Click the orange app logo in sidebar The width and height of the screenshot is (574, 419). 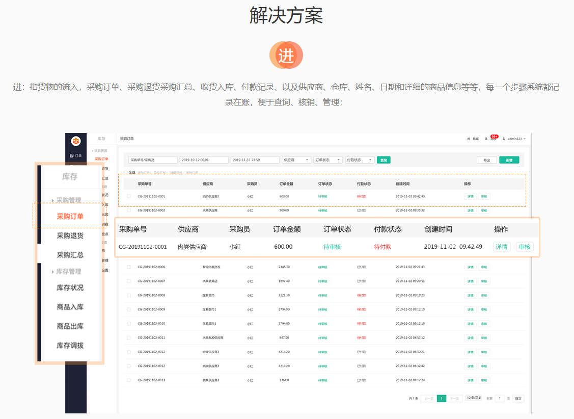(x=75, y=141)
